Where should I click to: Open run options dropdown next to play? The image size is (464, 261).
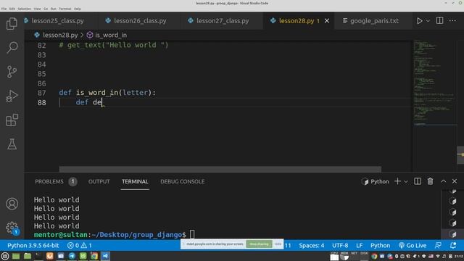tap(428, 21)
